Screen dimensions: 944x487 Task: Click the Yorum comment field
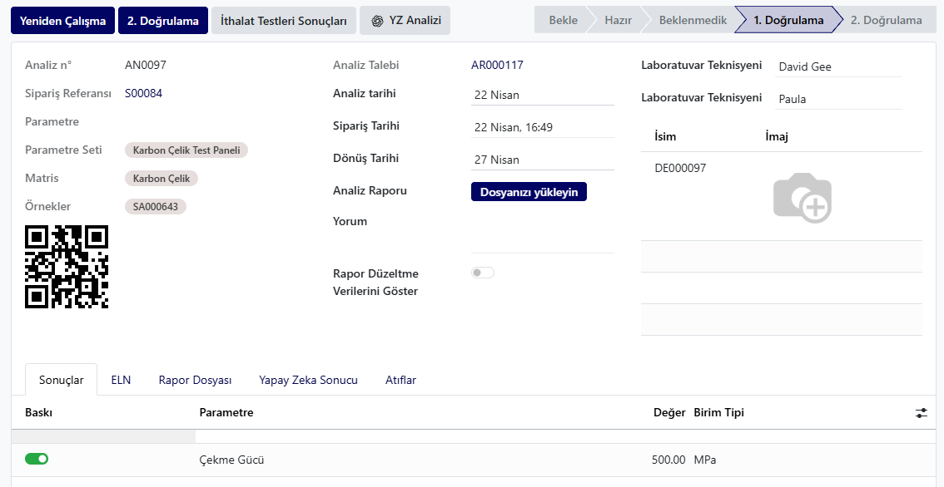pos(543,234)
